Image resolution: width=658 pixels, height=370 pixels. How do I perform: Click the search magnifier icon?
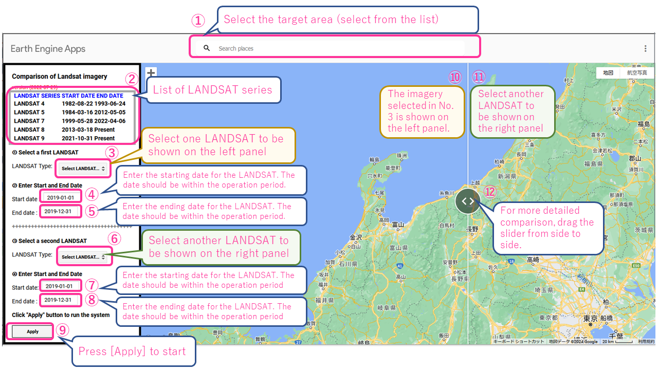(x=207, y=48)
